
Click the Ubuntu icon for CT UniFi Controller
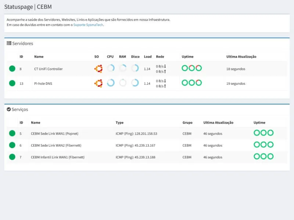click(98, 68)
